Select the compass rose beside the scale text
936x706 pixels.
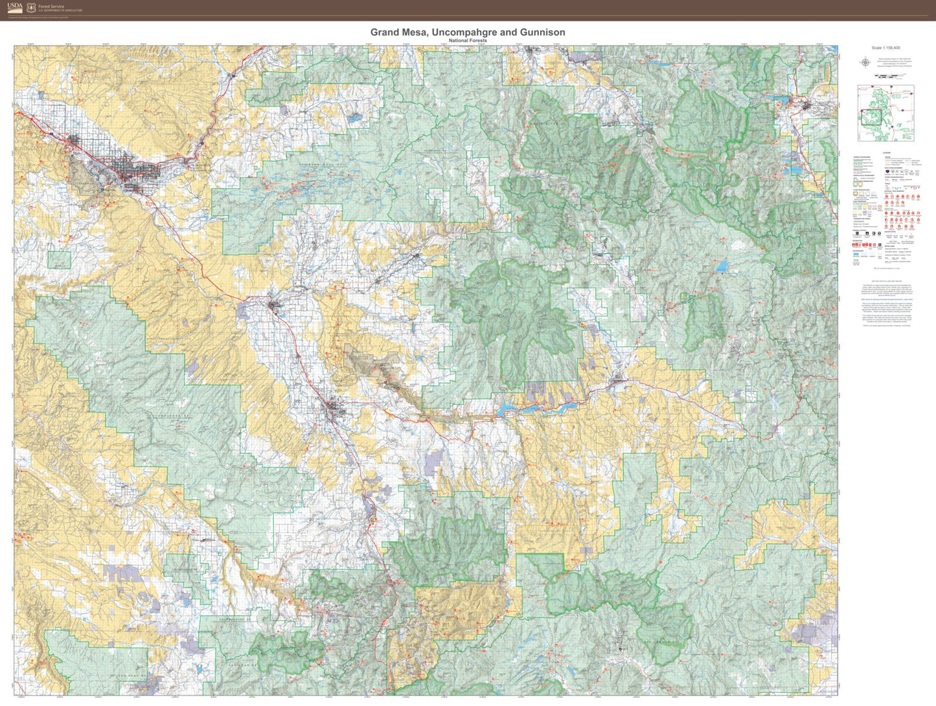click(x=865, y=62)
